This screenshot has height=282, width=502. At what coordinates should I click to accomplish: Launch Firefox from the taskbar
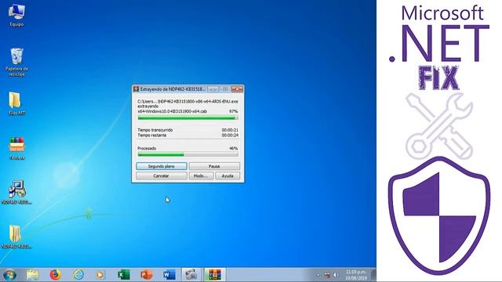(56, 275)
